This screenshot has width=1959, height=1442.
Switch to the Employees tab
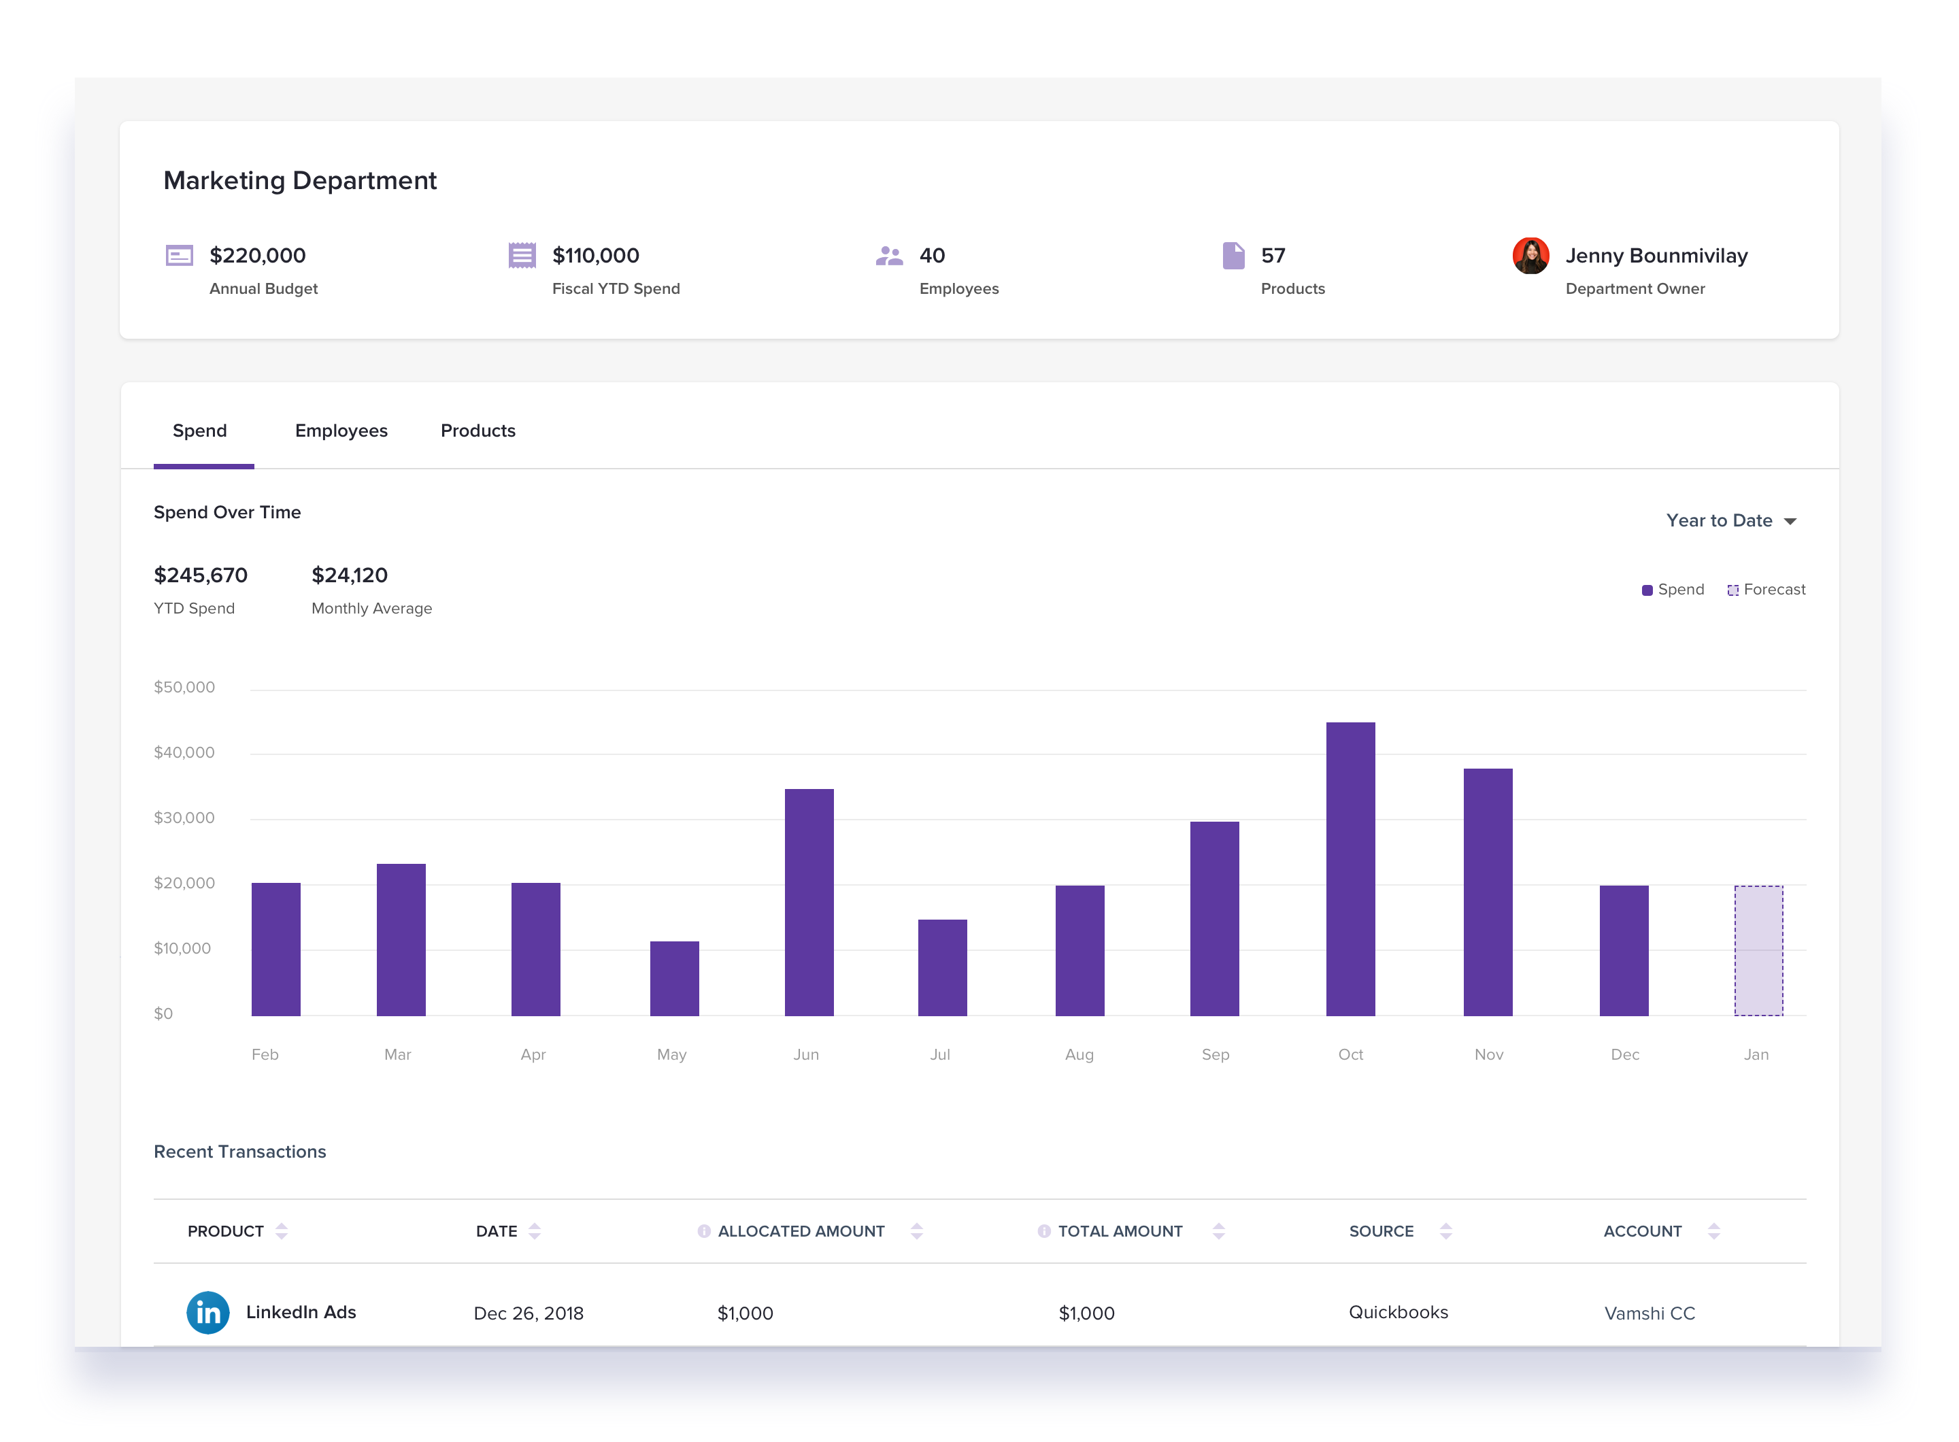pos(341,431)
